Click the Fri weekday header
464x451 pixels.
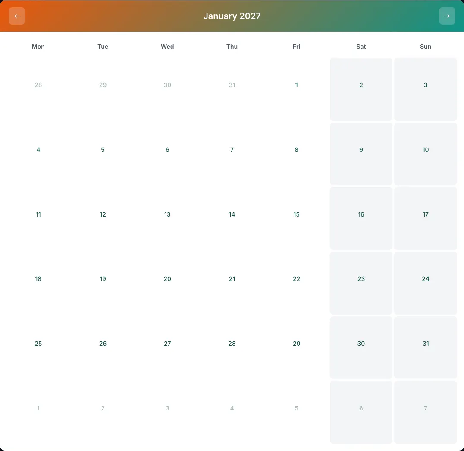pos(297,47)
